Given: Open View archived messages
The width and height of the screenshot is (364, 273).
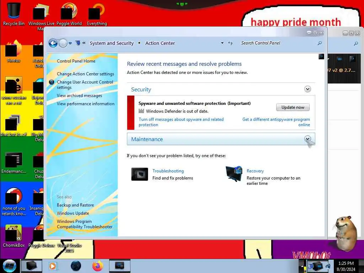Looking at the screenshot, I should (x=79, y=95).
